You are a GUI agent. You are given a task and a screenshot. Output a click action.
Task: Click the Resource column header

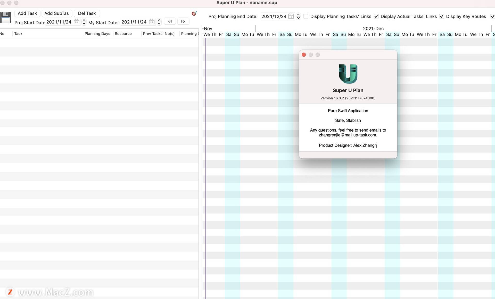pyautogui.click(x=123, y=34)
